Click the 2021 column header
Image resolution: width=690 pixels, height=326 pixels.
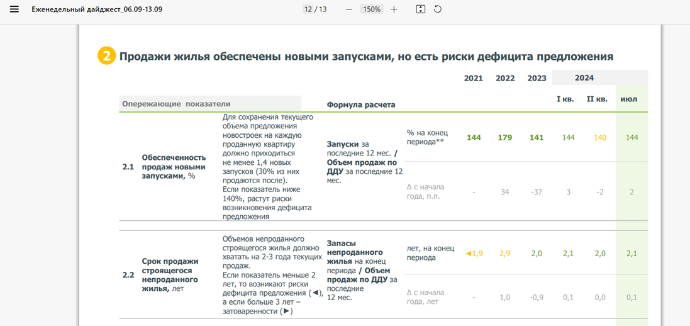click(x=474, y=79)
